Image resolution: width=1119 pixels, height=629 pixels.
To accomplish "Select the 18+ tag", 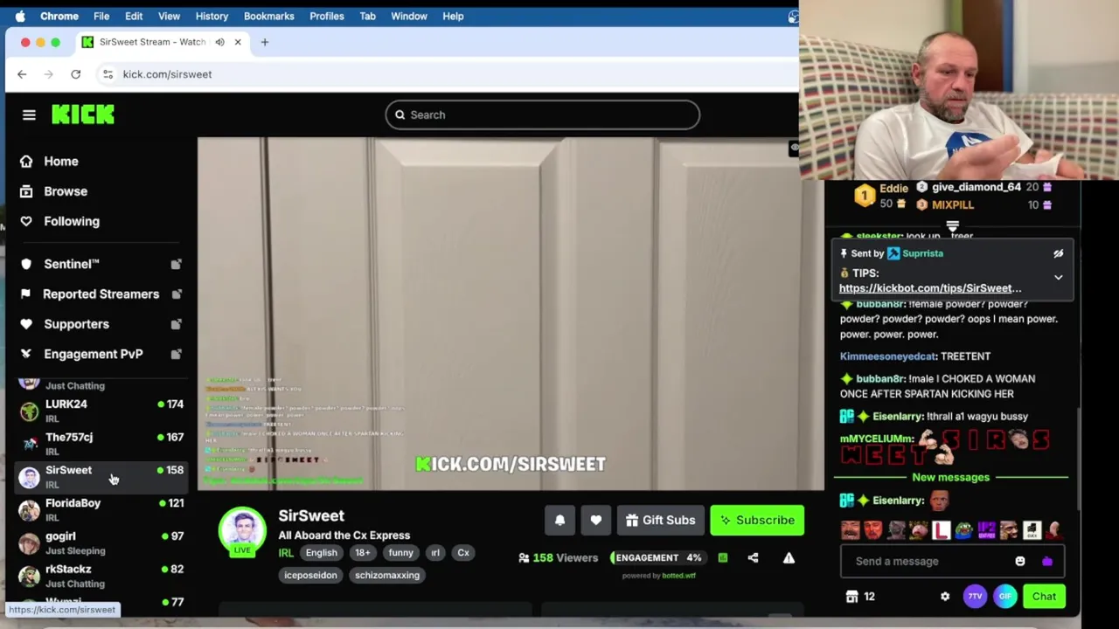I will click(x=362, y=552).
